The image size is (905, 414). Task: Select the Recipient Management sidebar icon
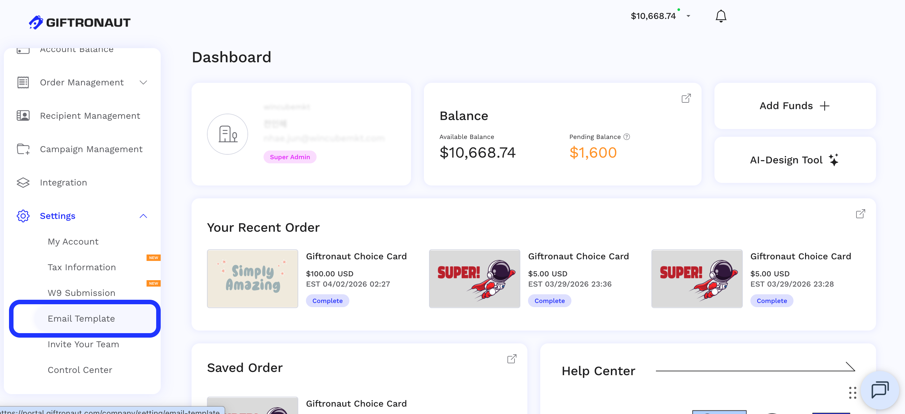(x=23, y=116)
